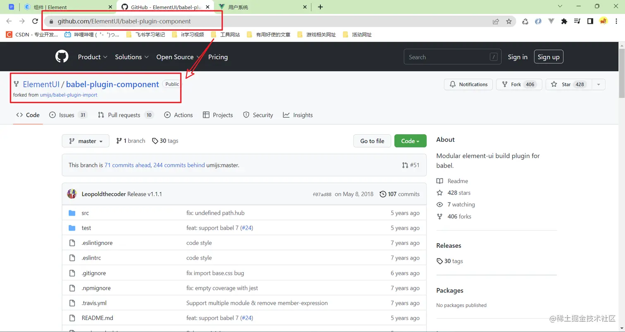
Task: Click the share page icon in address bar
Action: [x=496, y=21]
